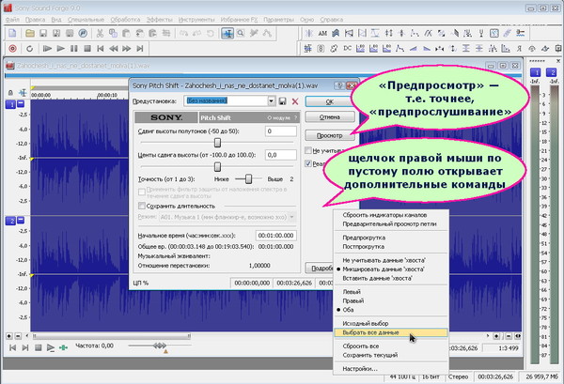Open the 'Эффекты' menu

(x=160, y=20)
